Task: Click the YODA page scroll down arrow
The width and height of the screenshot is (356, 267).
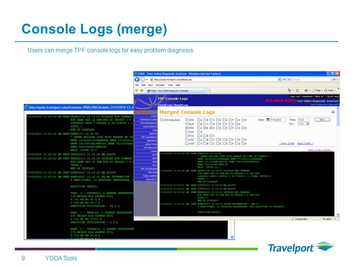Action: 338,214
